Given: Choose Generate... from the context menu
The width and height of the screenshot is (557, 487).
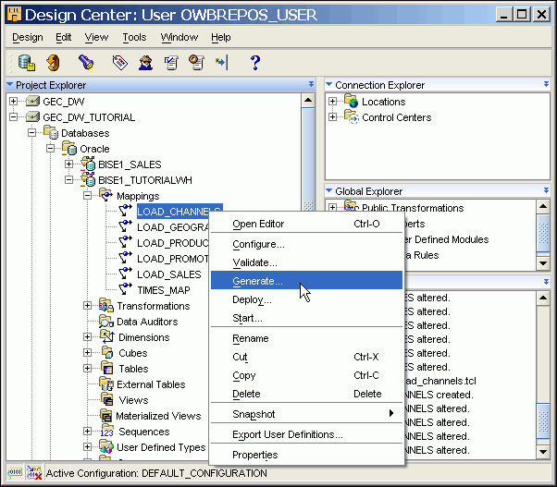Looking at the screenshot, I should [x=306, y=281].
